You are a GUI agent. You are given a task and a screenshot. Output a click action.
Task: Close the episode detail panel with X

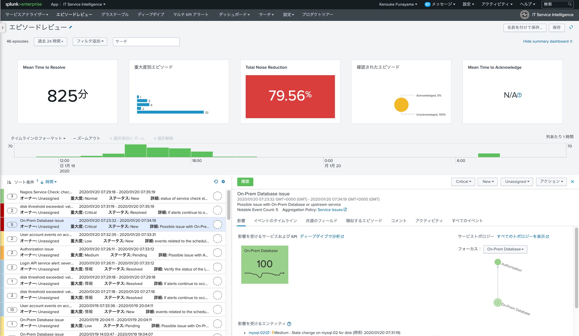572,182
